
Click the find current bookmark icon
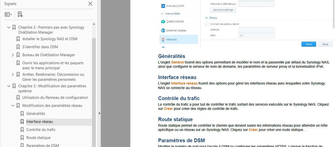click(20, 14)
